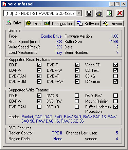Click the Print icon button
128x150 pixels.
pyautogui.click(x=99, y=13)
